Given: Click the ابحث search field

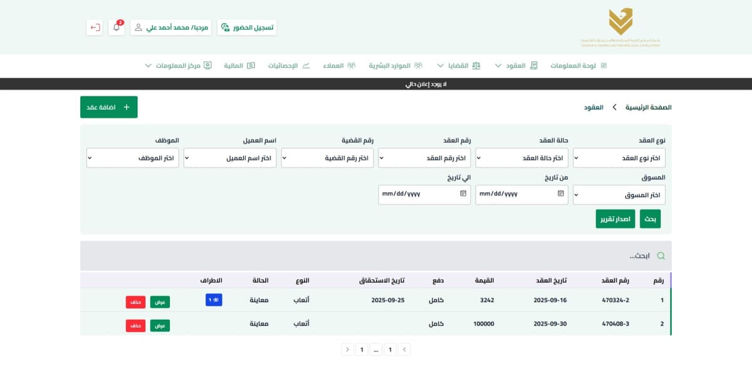Looking at the screenshot, I should point(376,256).
